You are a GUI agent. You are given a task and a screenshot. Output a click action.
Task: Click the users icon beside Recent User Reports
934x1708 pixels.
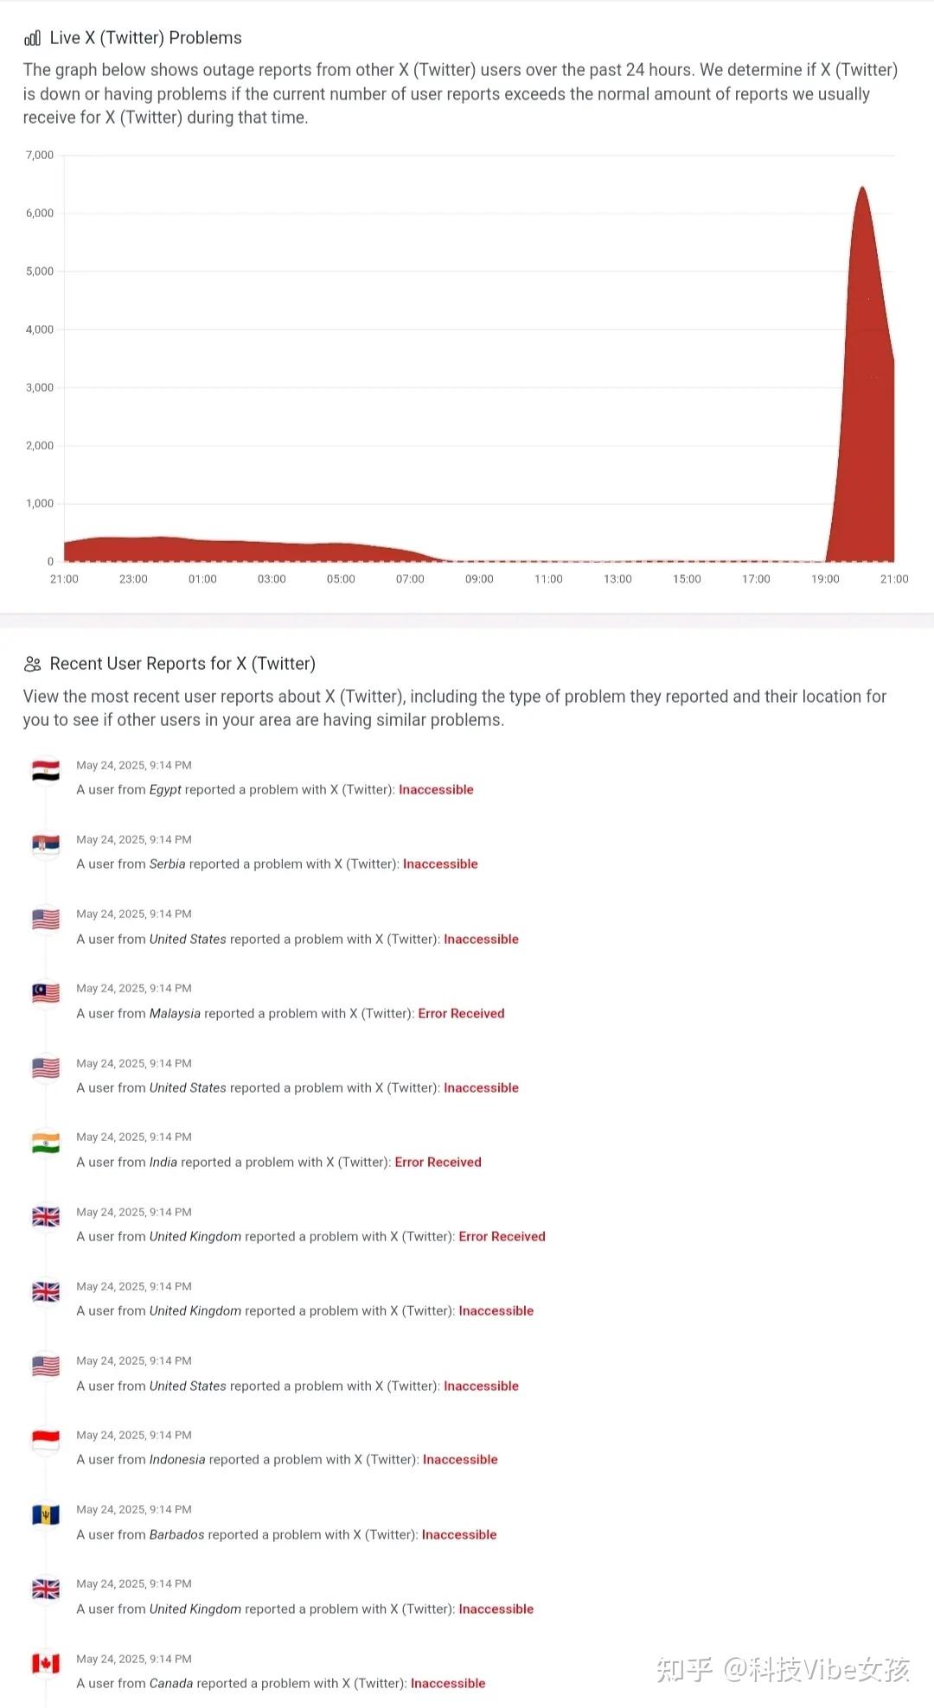point(33,664)
